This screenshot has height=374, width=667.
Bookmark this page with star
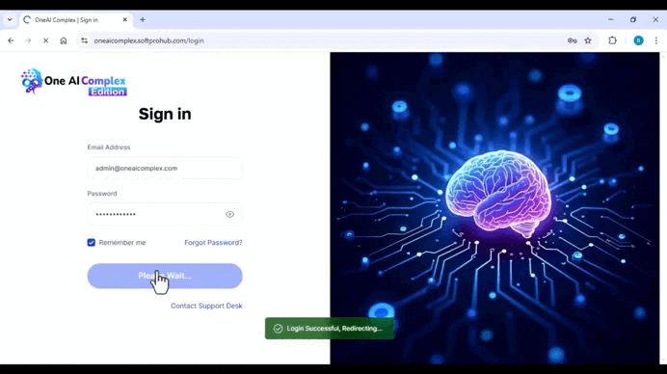pos(588,40)
